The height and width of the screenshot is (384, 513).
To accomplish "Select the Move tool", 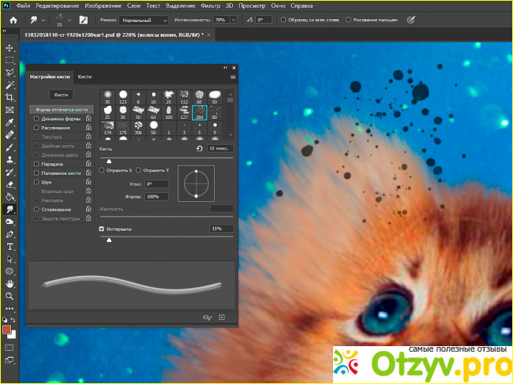I will click(x=9, y=48).
